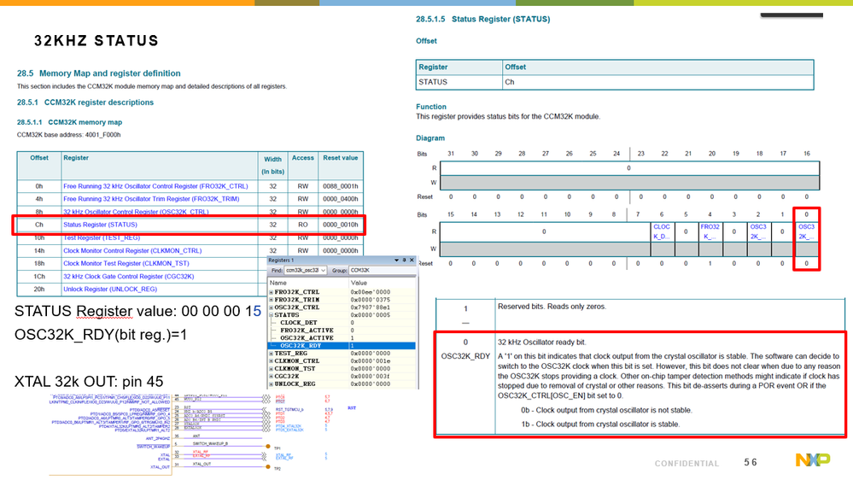Expand the OSC32K_CTRL register node
This screenshot has height=480, width=853.
(272, 307)
